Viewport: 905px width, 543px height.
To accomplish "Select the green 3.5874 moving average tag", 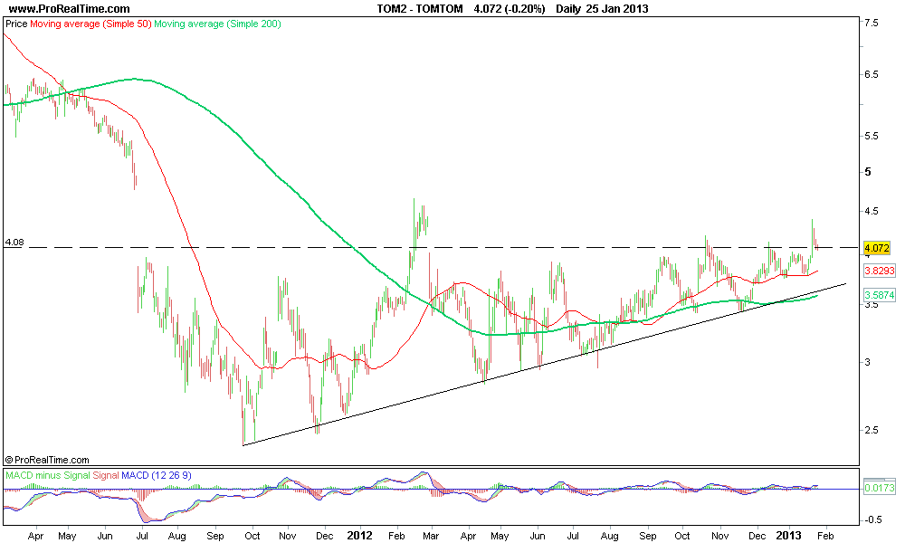I will 880,295.
